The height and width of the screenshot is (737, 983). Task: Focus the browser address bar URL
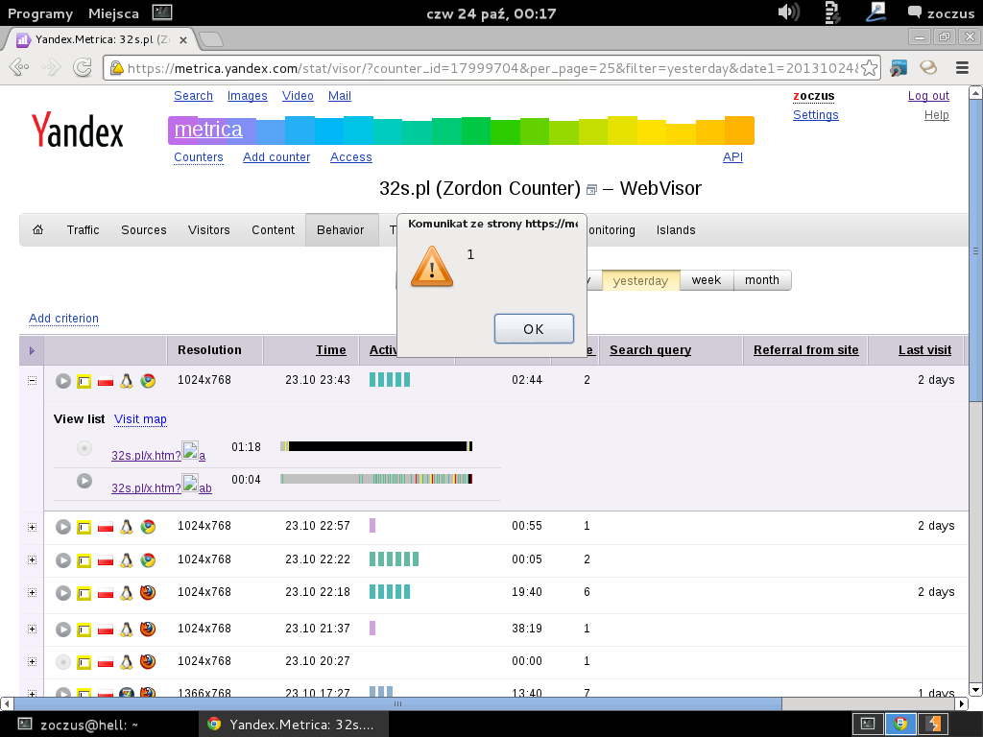tap(492, 68)
